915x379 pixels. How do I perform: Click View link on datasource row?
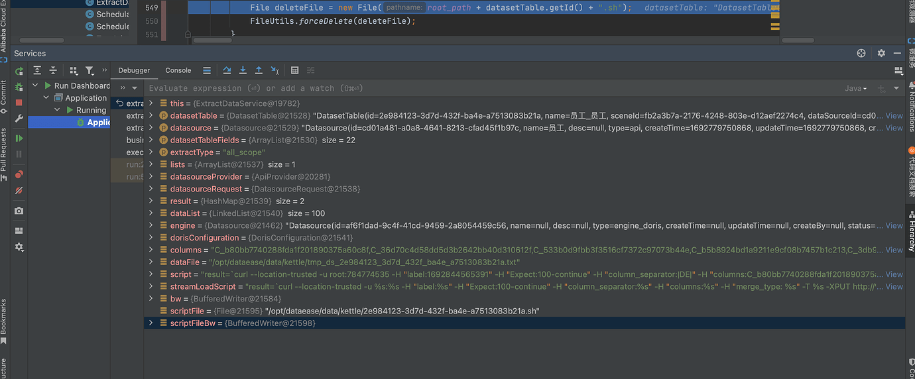[x=894, y=128]
